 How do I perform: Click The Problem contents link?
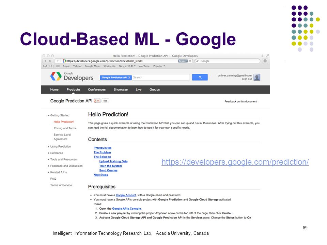pos(102,152)
